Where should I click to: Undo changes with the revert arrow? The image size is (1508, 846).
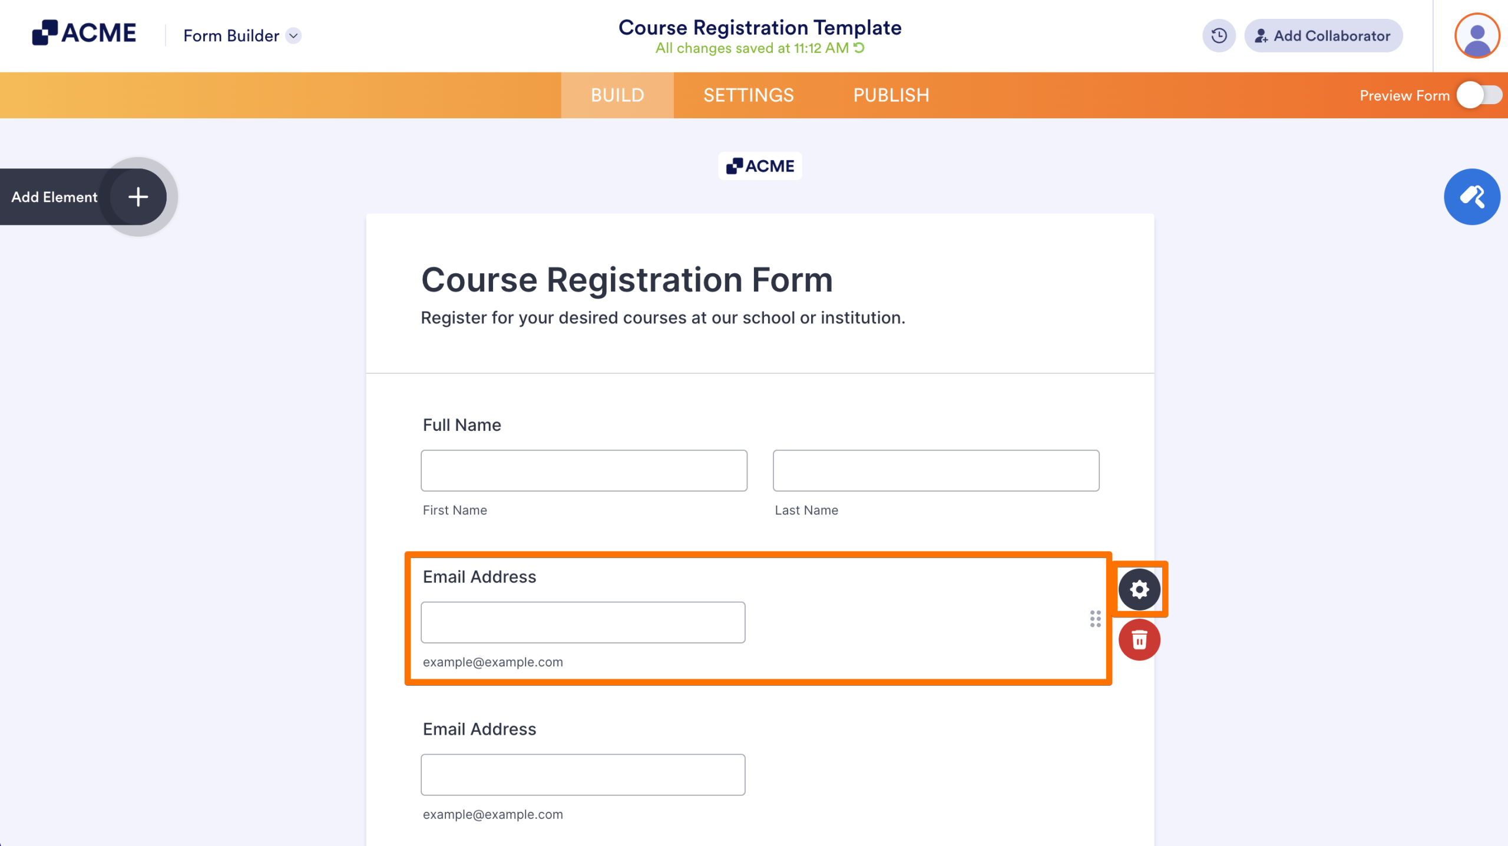(x=858, y=48)
